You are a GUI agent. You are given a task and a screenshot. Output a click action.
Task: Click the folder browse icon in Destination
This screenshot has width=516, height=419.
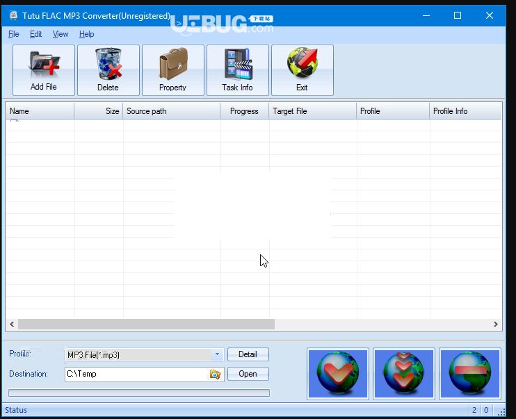[x=215, y=375]
